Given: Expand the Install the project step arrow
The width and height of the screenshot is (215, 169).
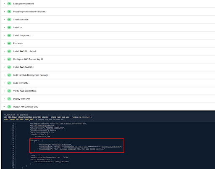Looking at the screenshot, I should point(4,35).
